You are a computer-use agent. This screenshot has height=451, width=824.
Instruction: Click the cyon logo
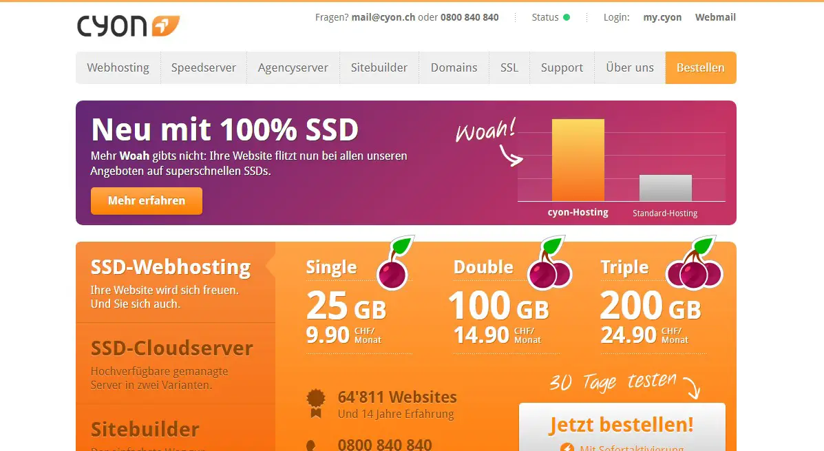(x=128, y=25)
